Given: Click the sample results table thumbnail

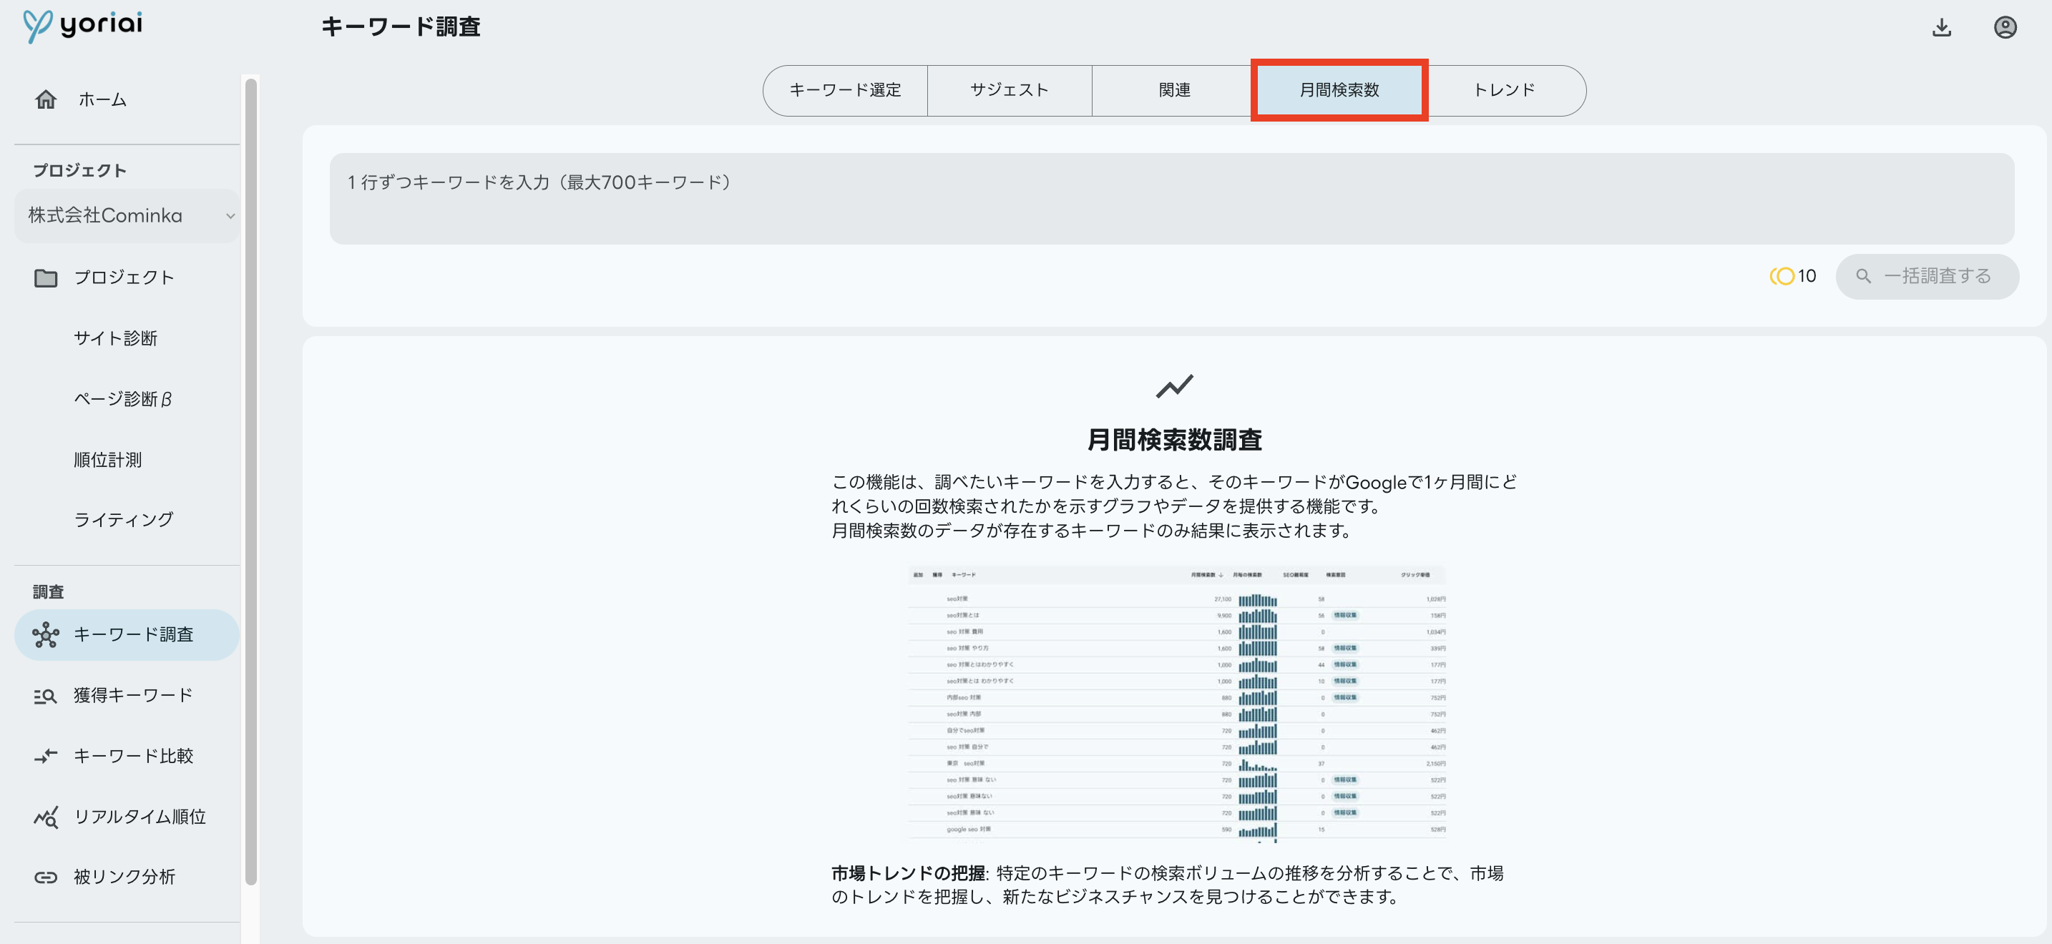Looking at the screenshot, I should (x=1176, y=704).
